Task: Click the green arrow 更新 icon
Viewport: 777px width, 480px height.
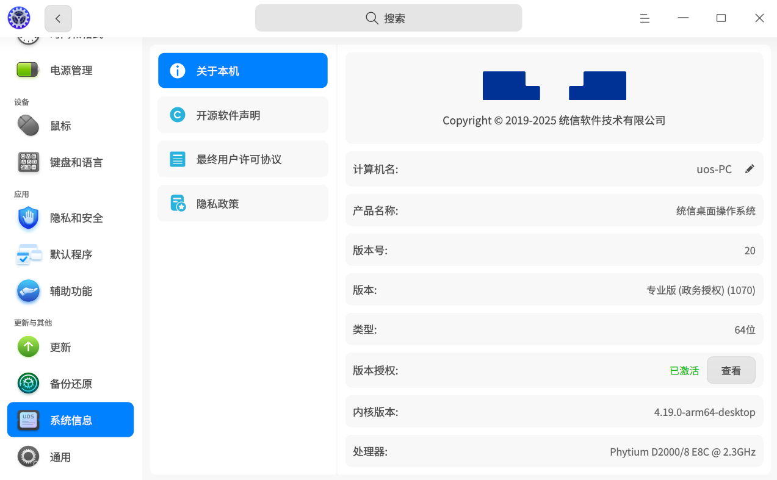Action: point(28,347)
